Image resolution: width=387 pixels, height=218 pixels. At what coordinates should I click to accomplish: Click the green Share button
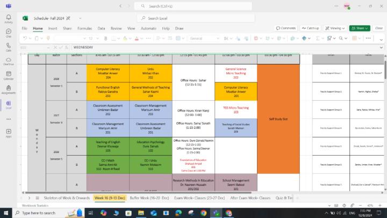(x=359, y=28)
